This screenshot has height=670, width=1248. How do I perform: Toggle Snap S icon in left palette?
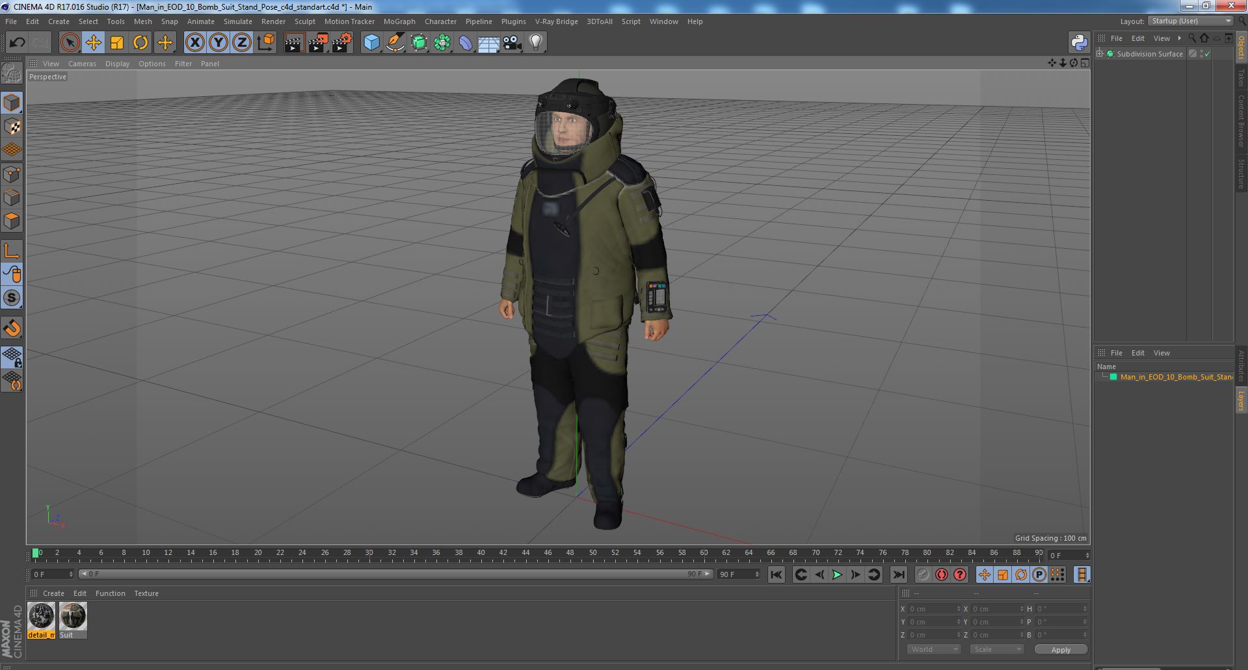tap(12, 298)
